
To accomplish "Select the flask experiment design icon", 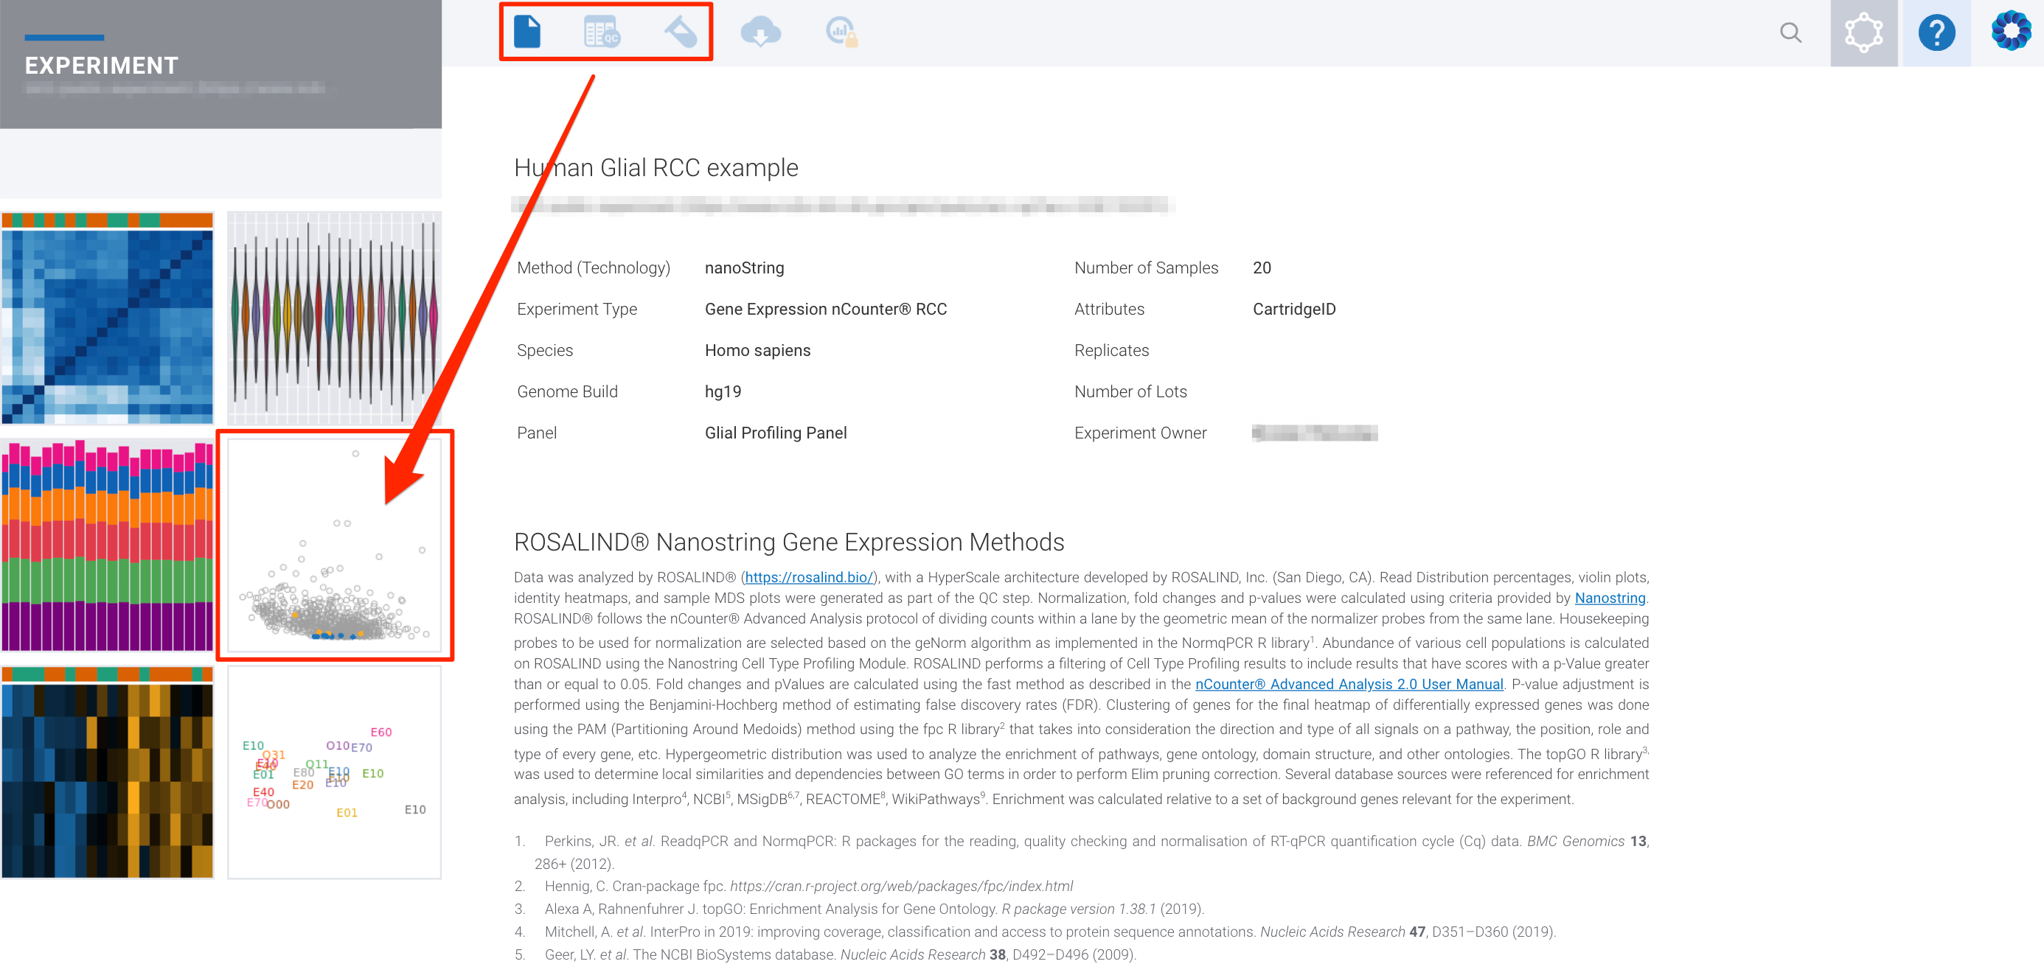I will [x=680, y=32].
